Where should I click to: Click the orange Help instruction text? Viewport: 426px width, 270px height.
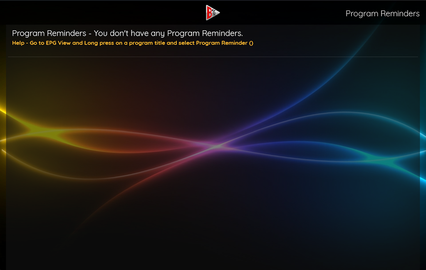click(x=132, y=43)
